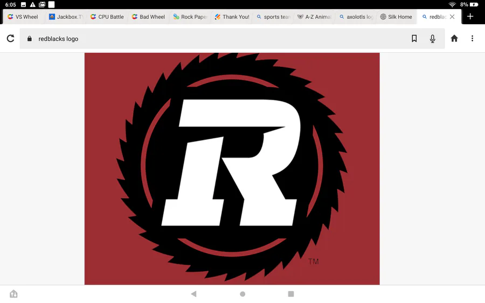Switch to the CPU Battle tab

coord(107,17)
